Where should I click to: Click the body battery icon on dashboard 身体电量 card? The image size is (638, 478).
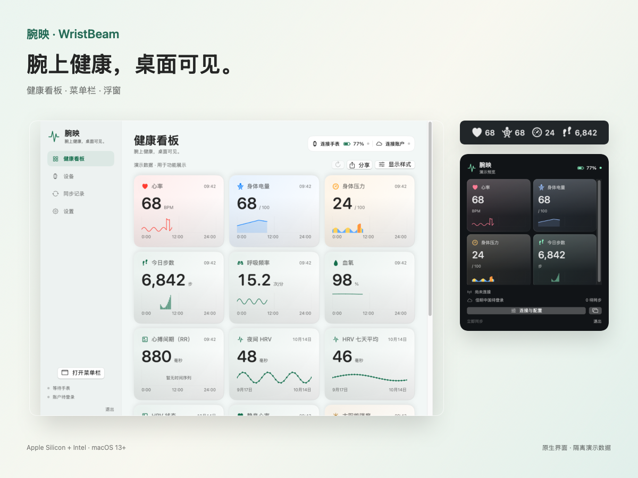pos(240,186)
